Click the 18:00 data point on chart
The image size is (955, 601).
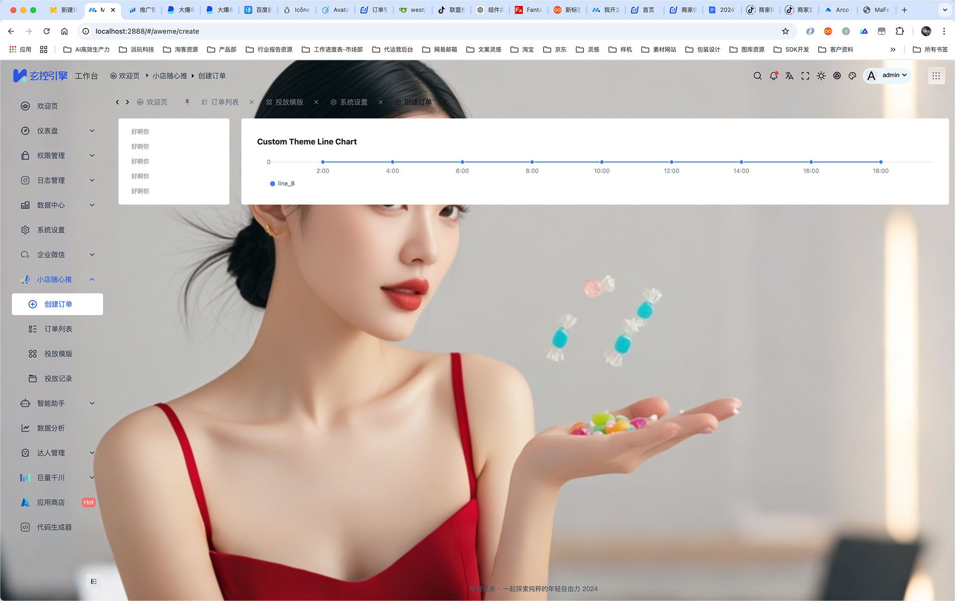tap(880, 162)
